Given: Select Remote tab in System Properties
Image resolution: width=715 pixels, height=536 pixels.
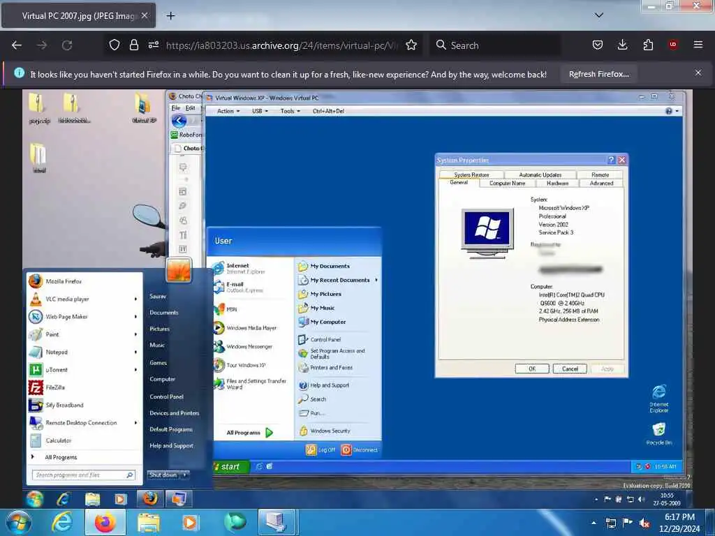Looking at the screenshot, I should tap(600, 174).
